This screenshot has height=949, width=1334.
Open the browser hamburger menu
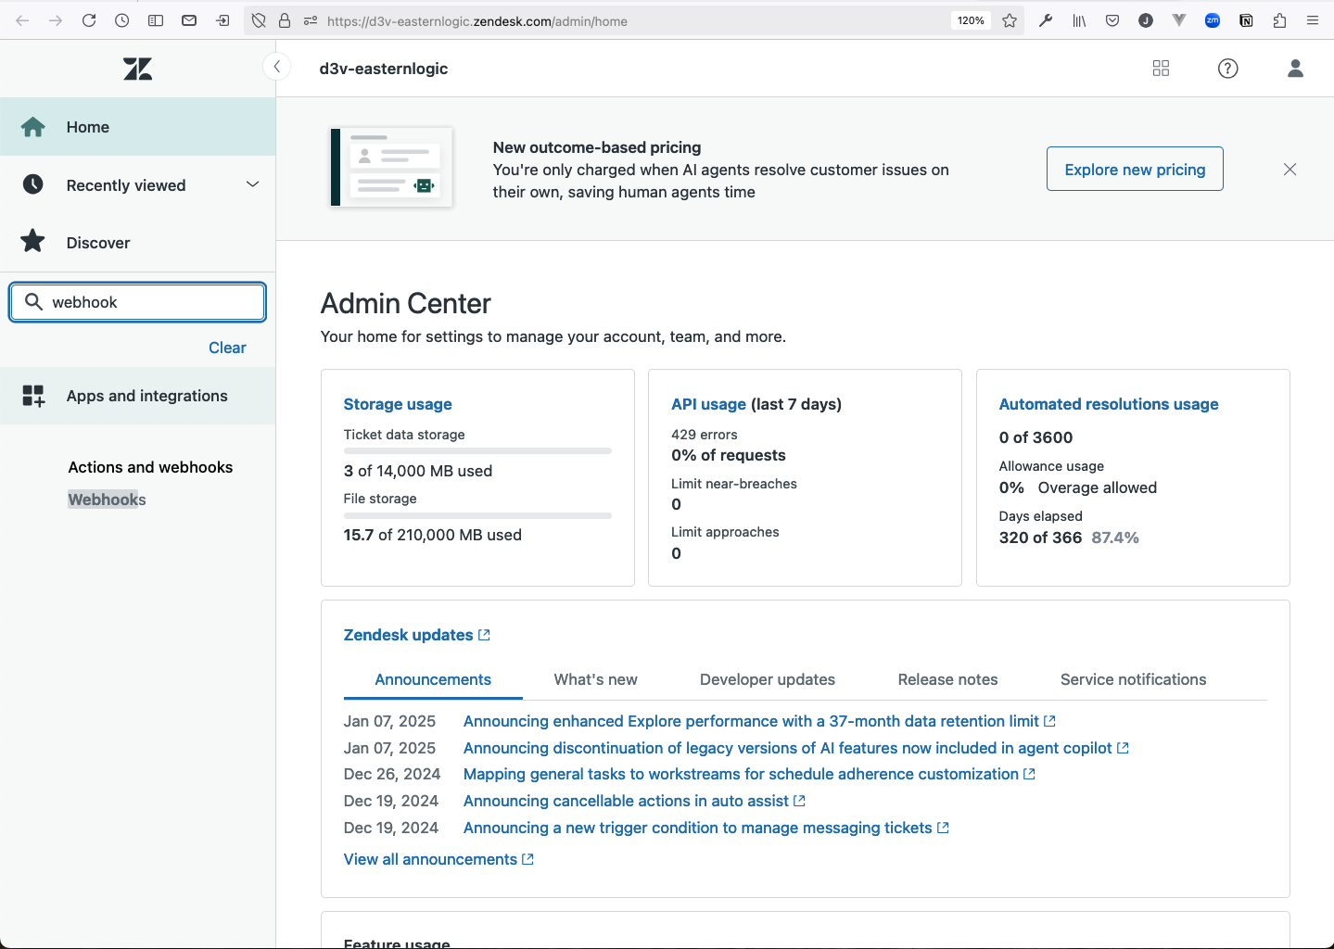[1314, 20]
